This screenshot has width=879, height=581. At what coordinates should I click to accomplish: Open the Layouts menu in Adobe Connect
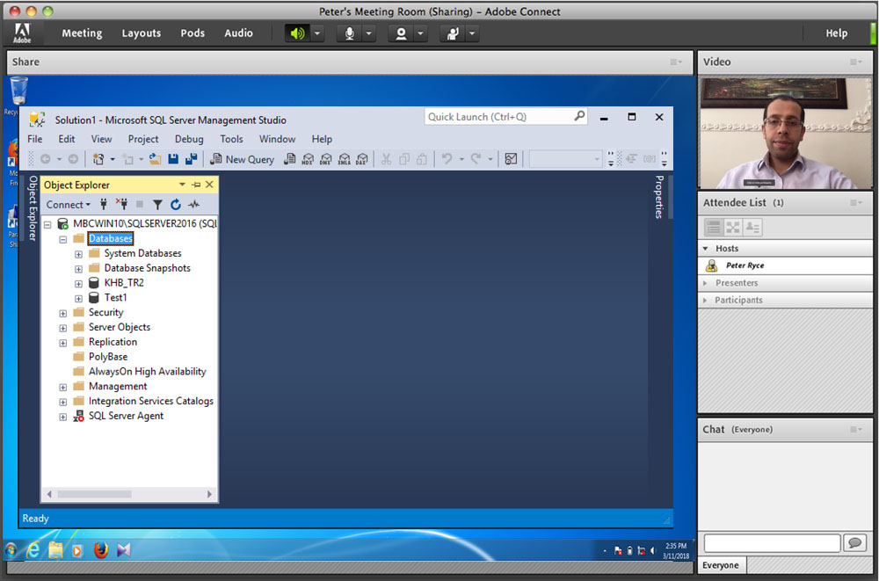coord(142,33)
